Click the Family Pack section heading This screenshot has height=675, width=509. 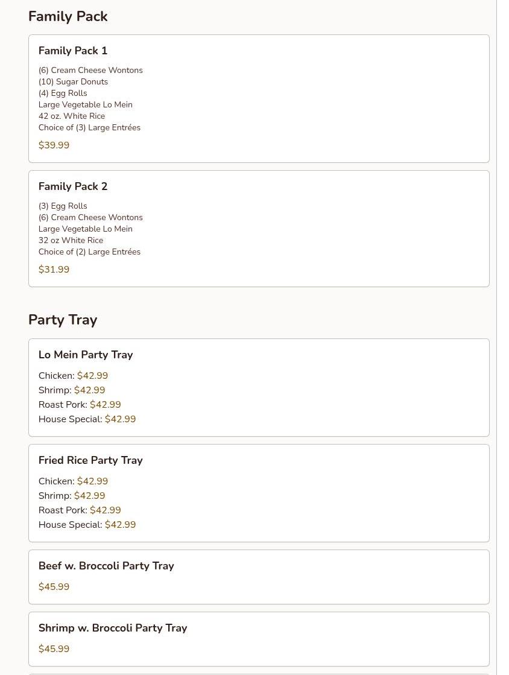[x=68, y=16]
